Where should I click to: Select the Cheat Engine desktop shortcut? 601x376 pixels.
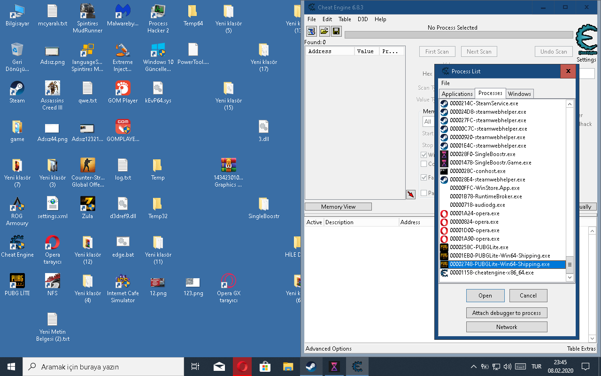[x=17, y=246]
